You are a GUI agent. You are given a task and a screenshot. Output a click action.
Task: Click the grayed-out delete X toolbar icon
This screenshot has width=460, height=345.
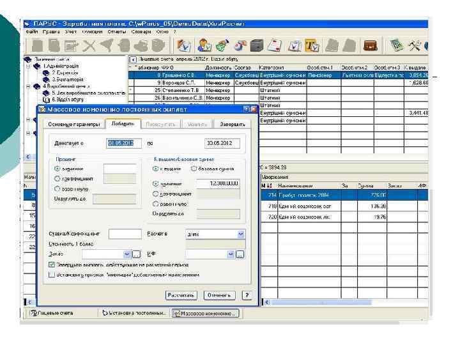[x=89, y=46]
